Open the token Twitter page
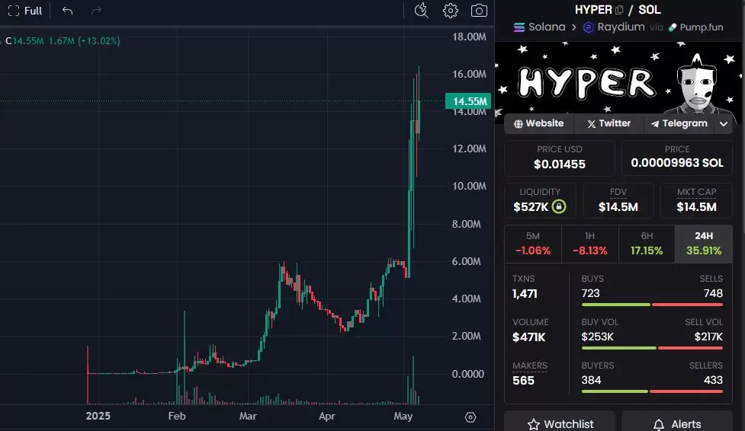The width and height of the screenshot is (745, 431). (609, 123)
